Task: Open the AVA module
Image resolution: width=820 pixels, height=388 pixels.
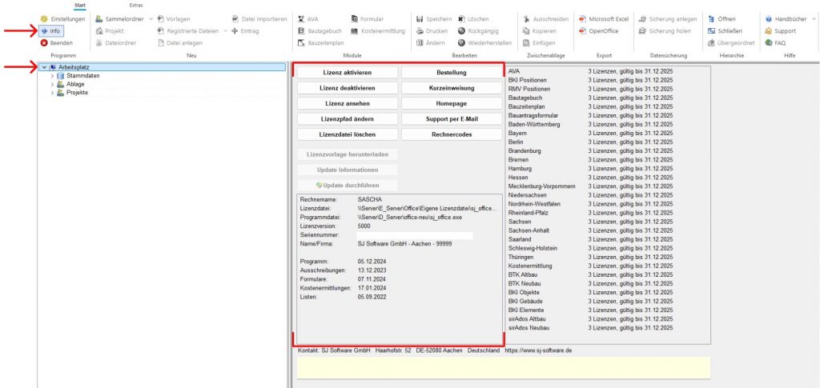Action: point(301,18)
